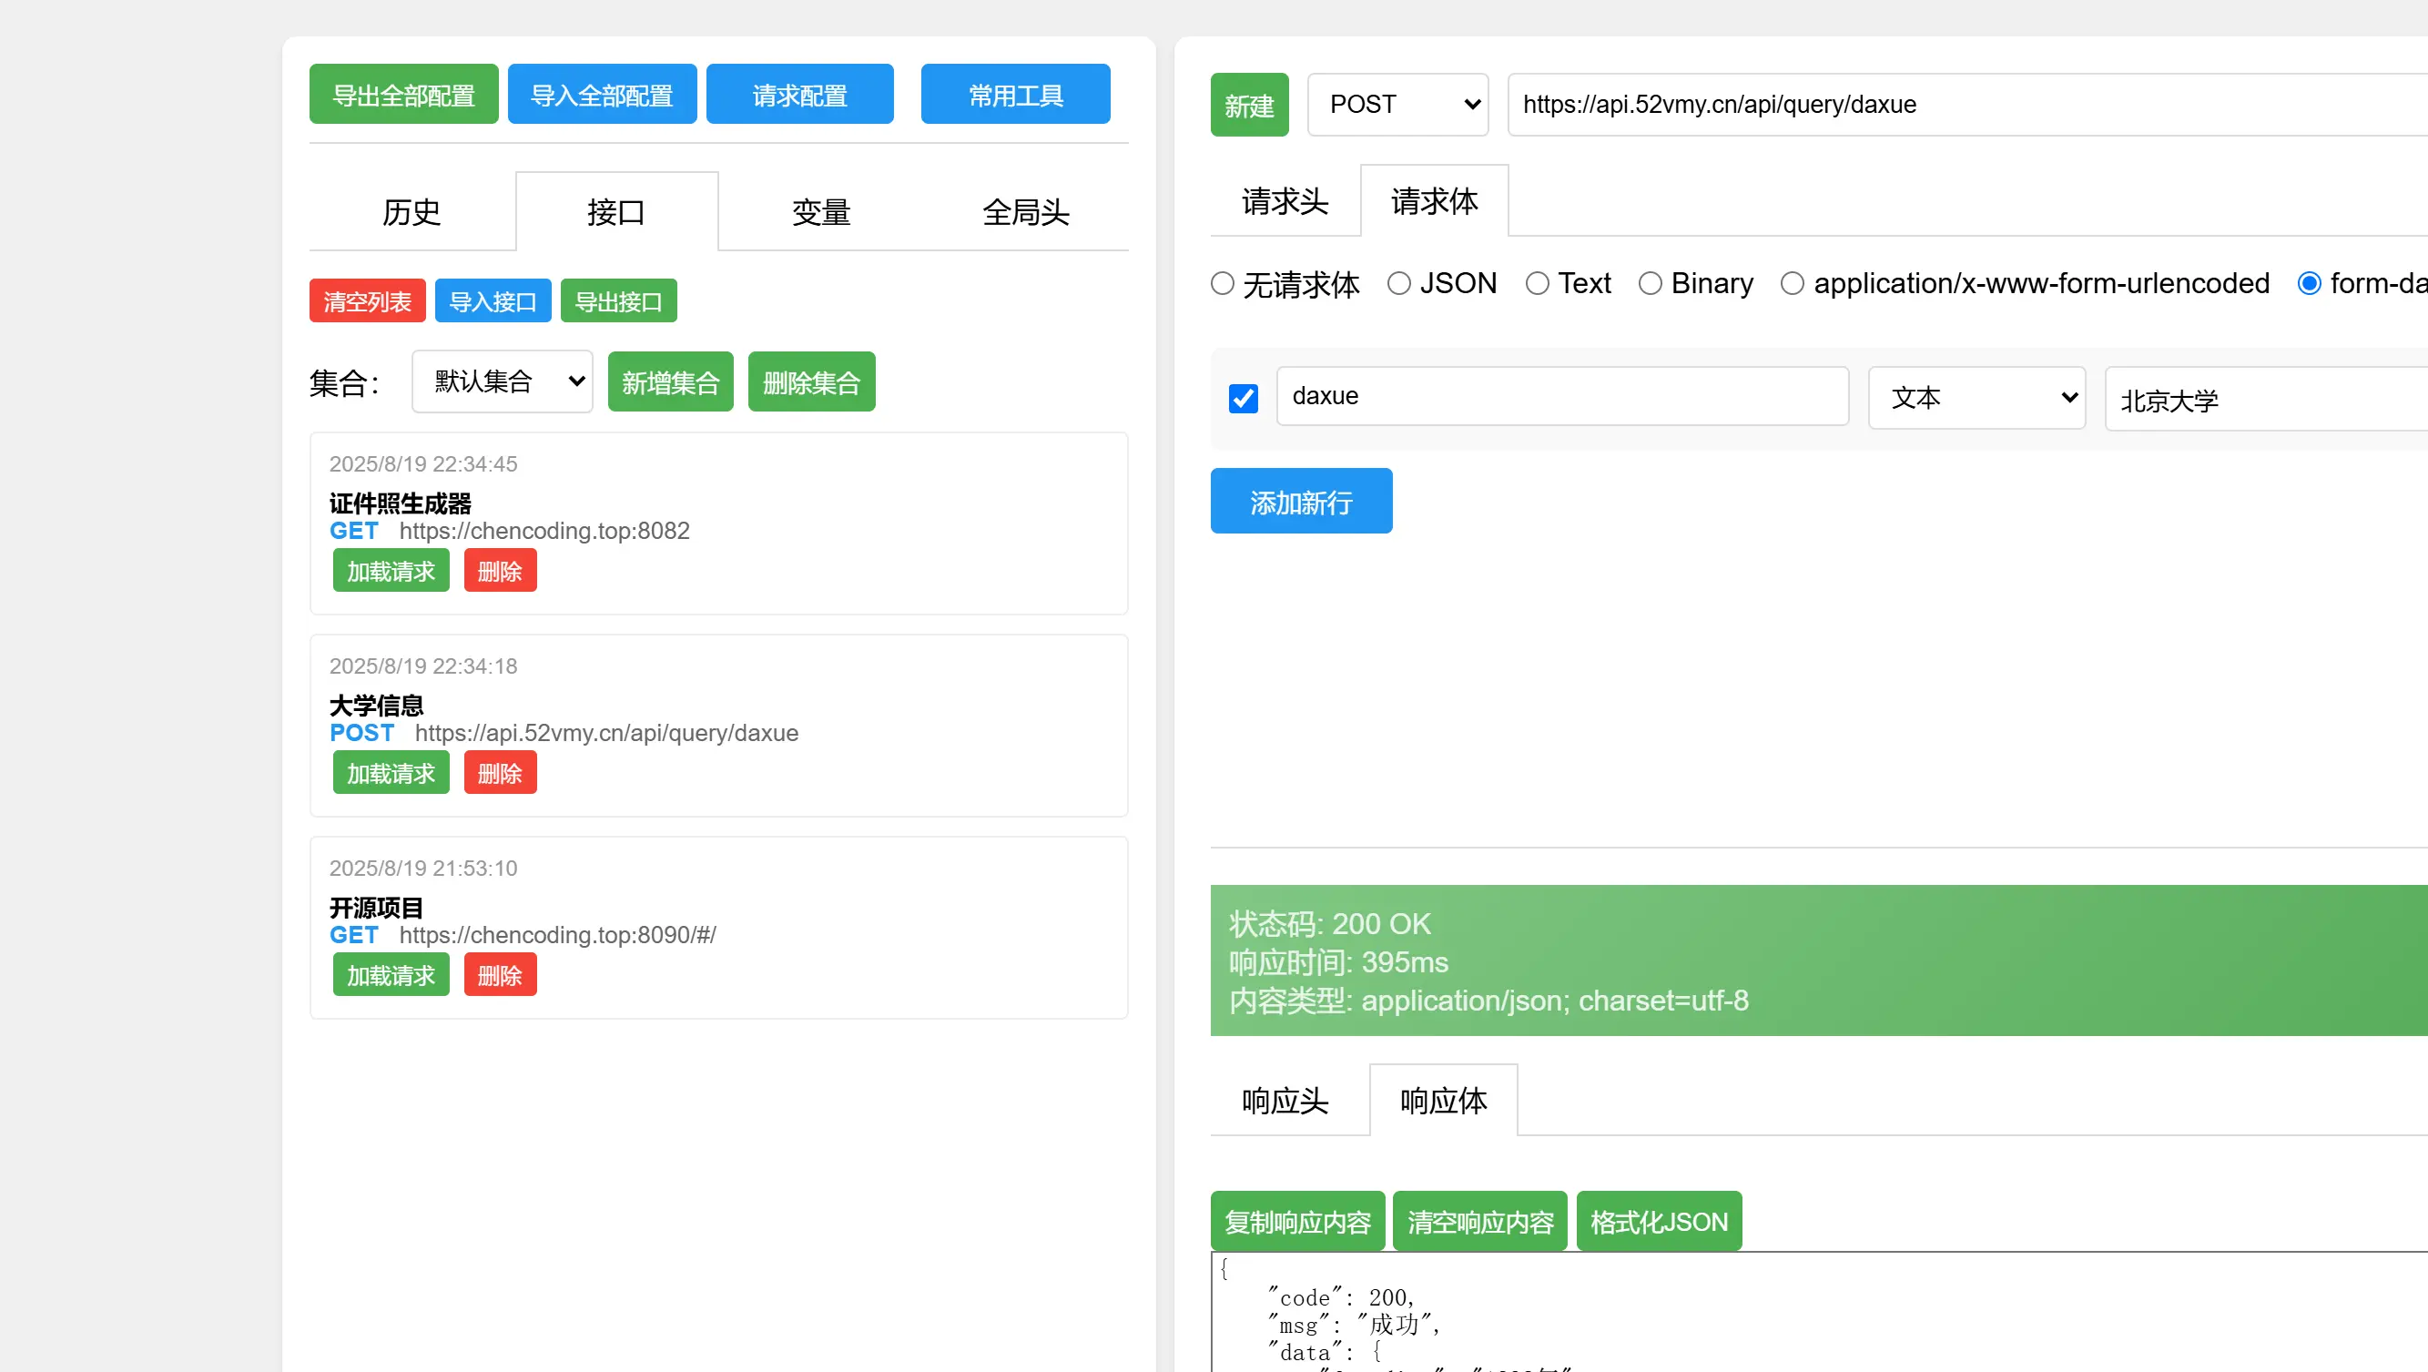Click the 导入全部配置 button
This screenshot has width=2428, height=1372.
coord(603,93)
